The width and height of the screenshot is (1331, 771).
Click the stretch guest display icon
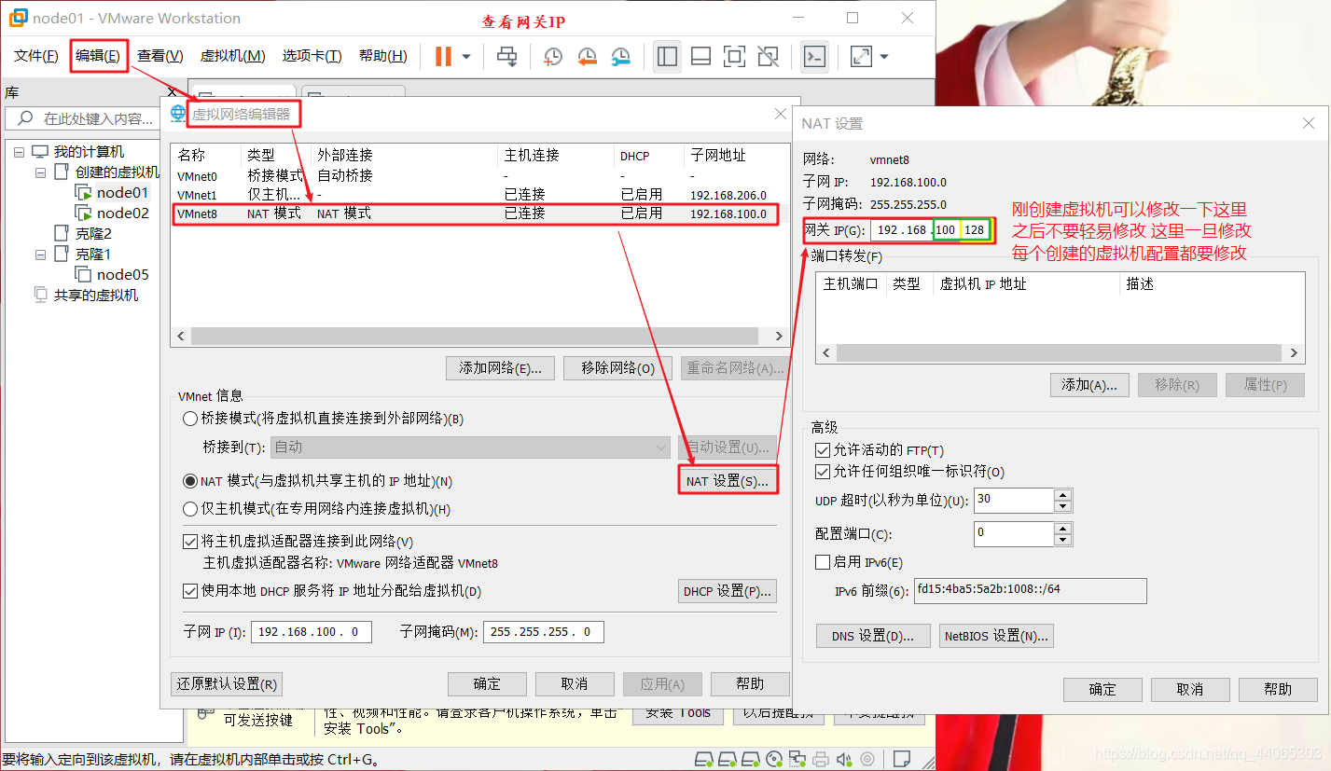[x=861, y=57]
